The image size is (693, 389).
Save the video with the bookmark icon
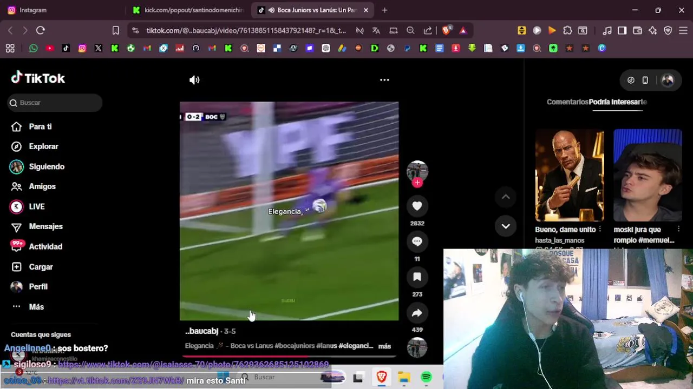tap(417, 277)
